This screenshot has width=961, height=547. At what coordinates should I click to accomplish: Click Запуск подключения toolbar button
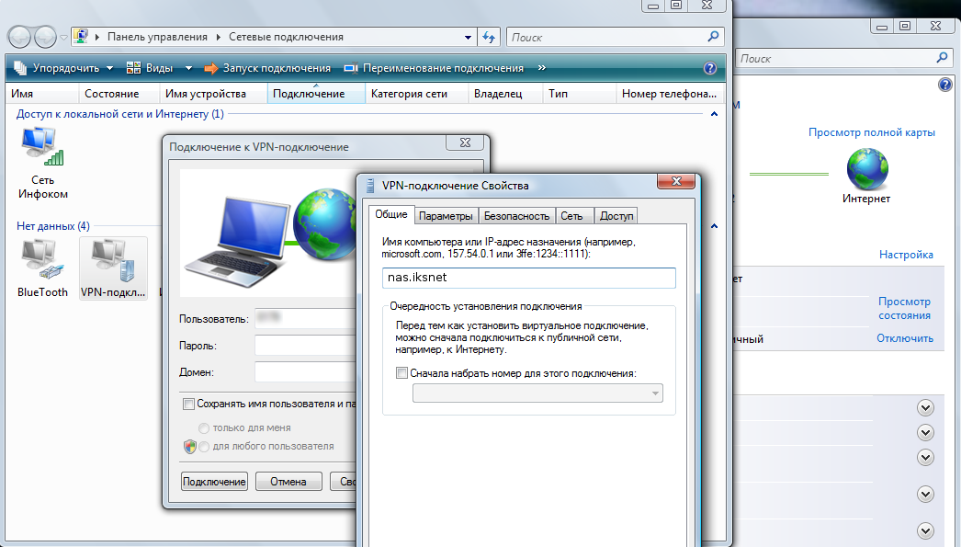click(x=267, y=68)
